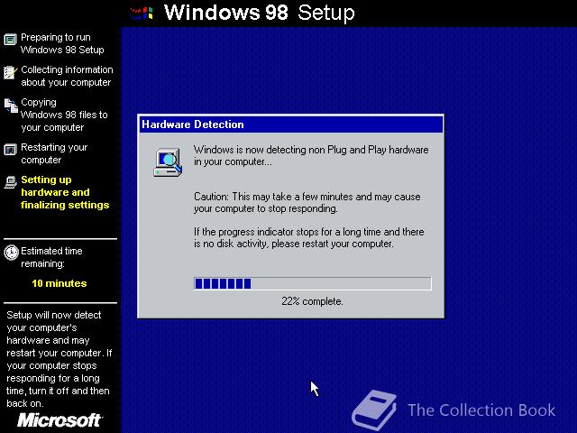Click "Preparing to run Windows 98 Setup" step
577x433 pixels.
(x=62, y=43)
